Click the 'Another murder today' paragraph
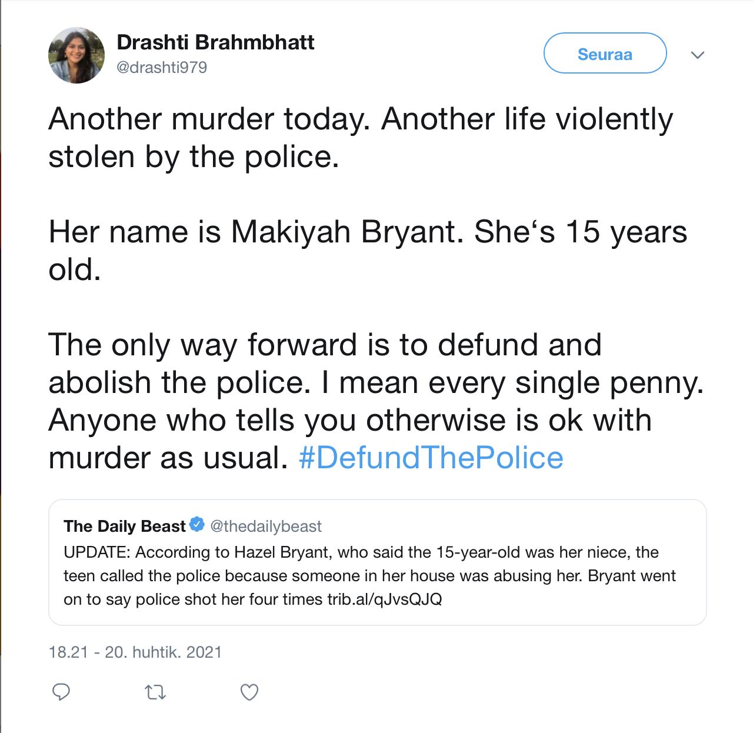Viewport: 753px width, 733px height. pos(360,138)
